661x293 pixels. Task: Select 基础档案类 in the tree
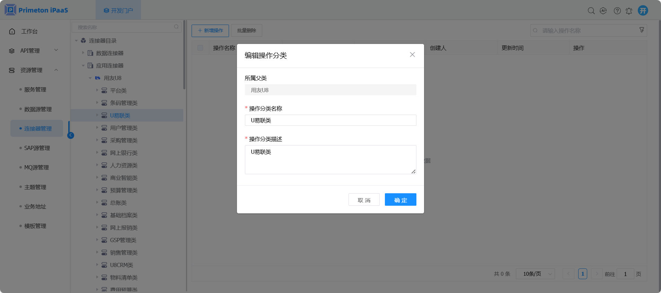tap(124, 215)
